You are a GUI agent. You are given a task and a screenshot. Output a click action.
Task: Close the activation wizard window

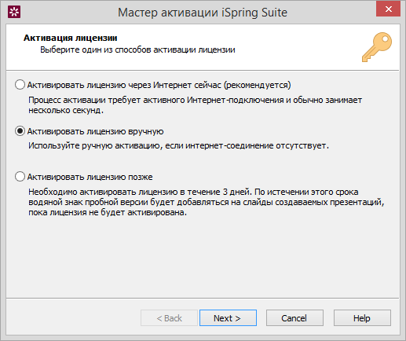click(x=389, y=9)
